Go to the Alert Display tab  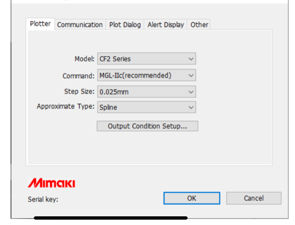(x=166, y=25)
